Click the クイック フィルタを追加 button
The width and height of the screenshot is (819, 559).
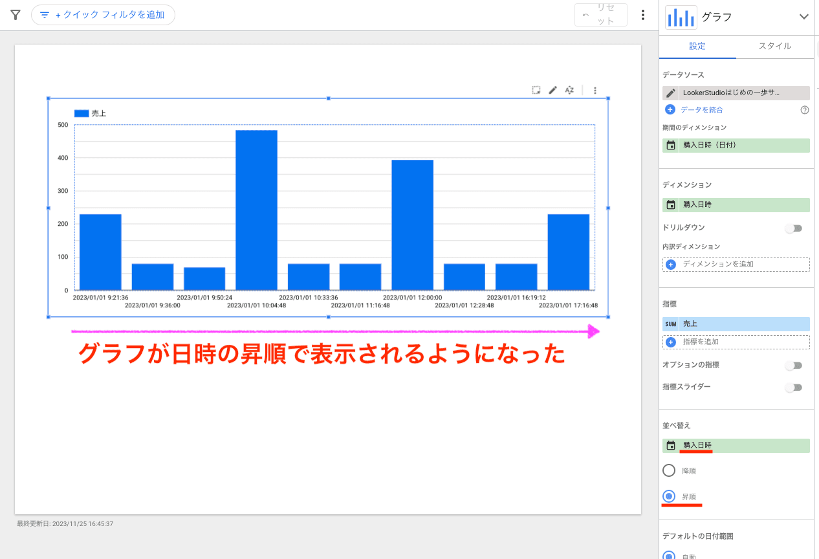[103, 14]
